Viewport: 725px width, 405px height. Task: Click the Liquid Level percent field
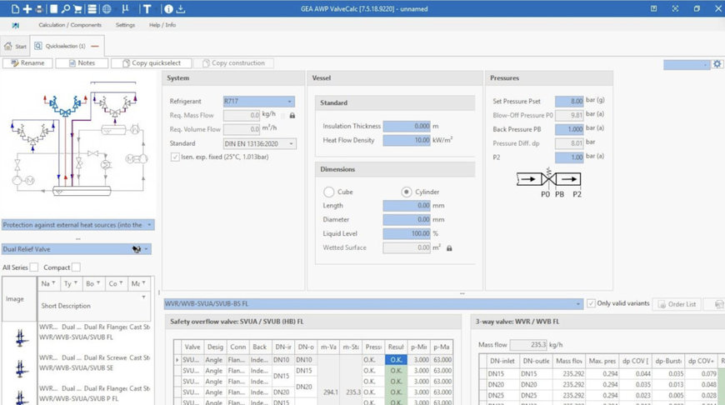point(407,234)
